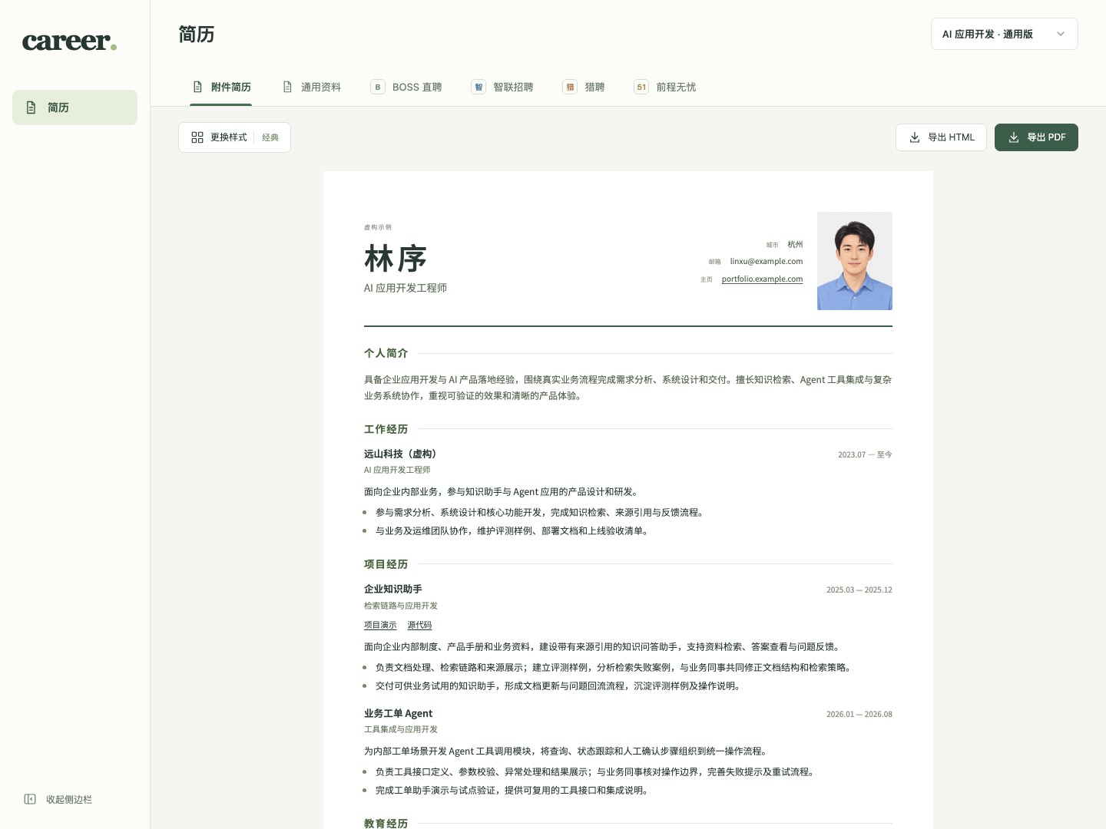The height and width of the screenshot is (829, 1106).
Task: Open the 智联招聘 tab
Action: pyautogui.click(x=502, y=87)
